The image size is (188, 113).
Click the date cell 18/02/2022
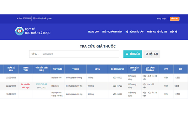[x=11, y=94]
